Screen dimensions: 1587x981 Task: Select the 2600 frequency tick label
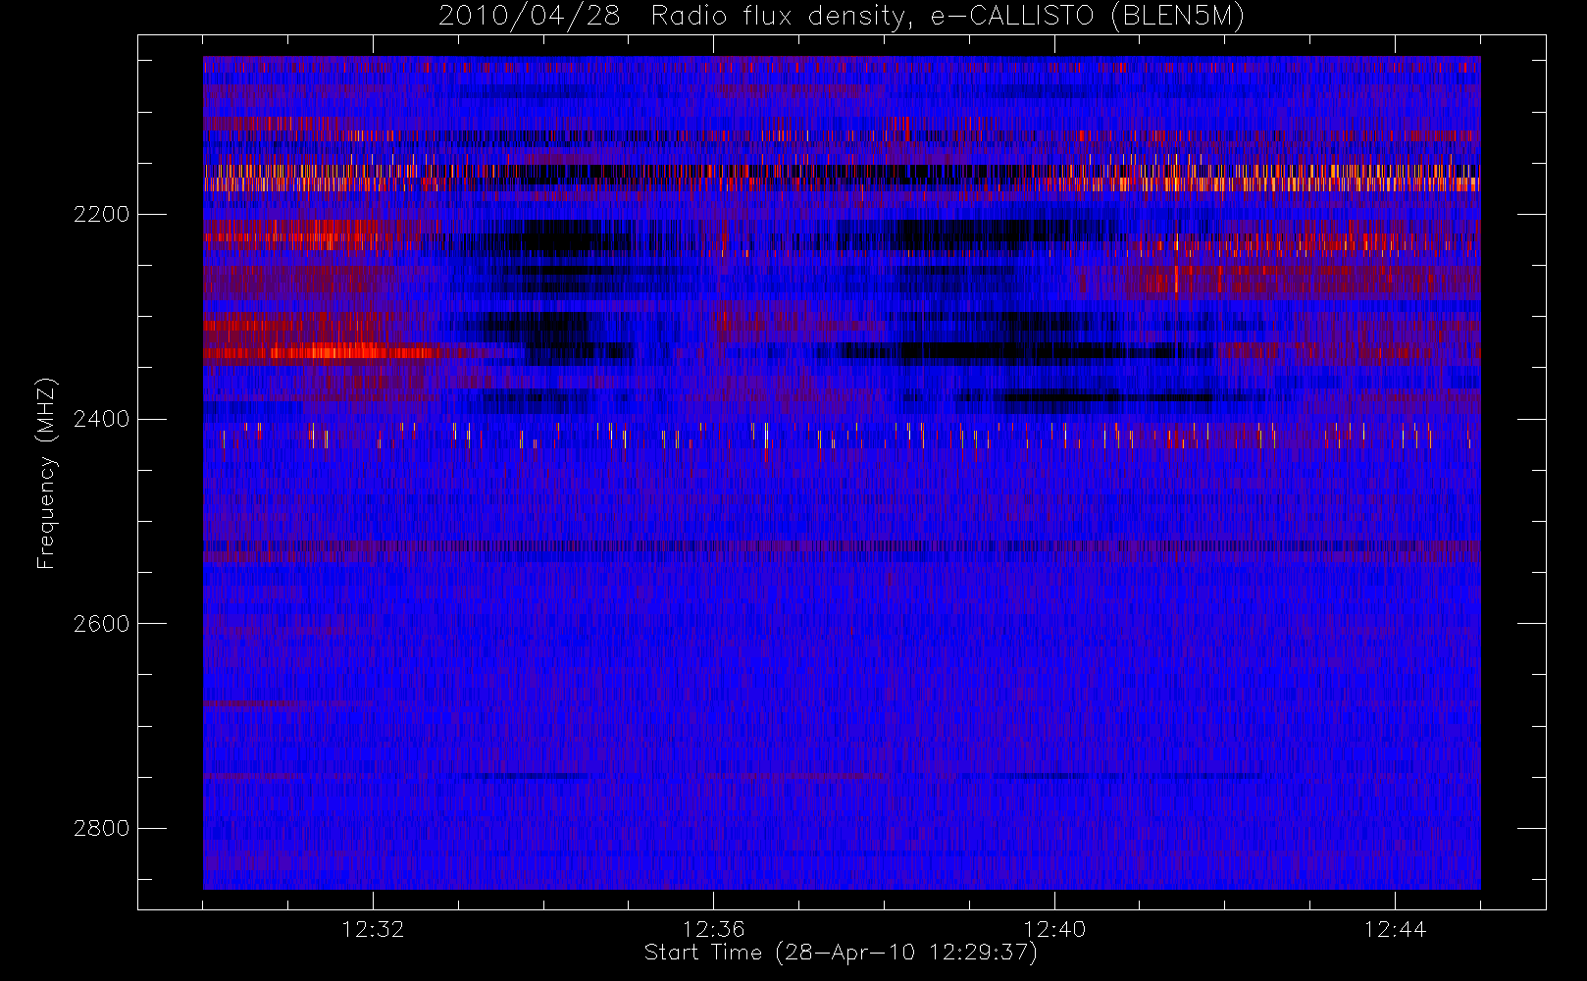tap(101, 624)
